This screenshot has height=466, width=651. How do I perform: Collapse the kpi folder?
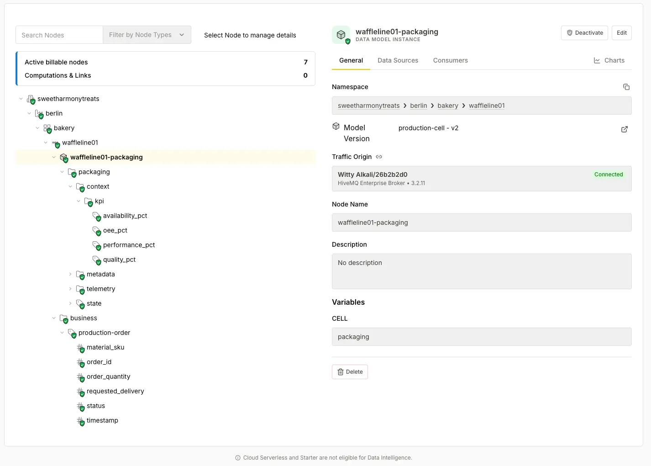(x=79, y=201)
